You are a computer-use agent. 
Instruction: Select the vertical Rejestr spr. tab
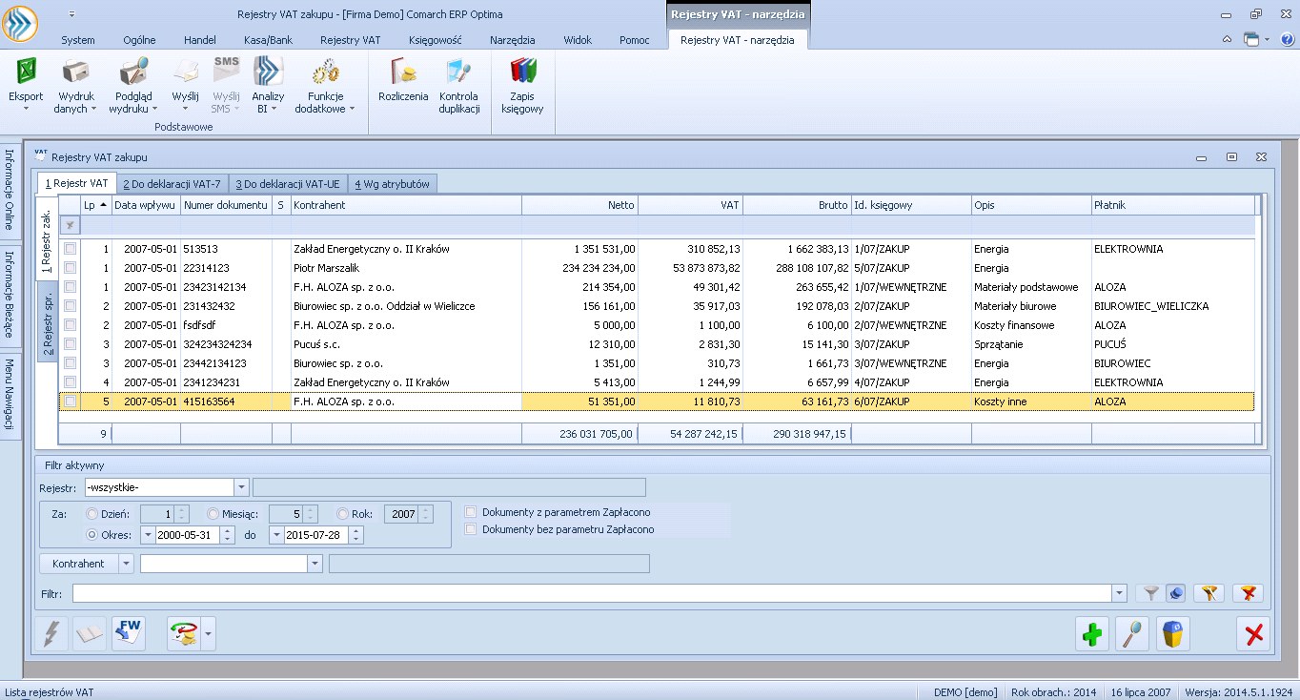[x=48, y=321]
